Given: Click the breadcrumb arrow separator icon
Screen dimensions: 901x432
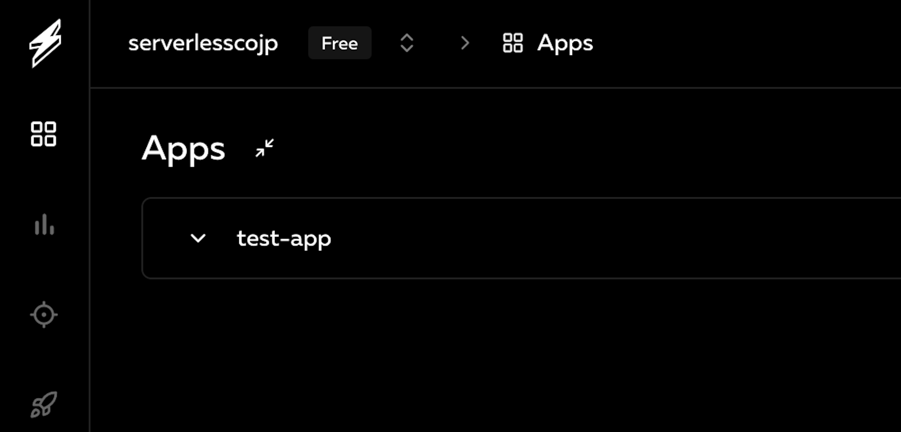Looking at the screenshot, I should coord(465,43).
